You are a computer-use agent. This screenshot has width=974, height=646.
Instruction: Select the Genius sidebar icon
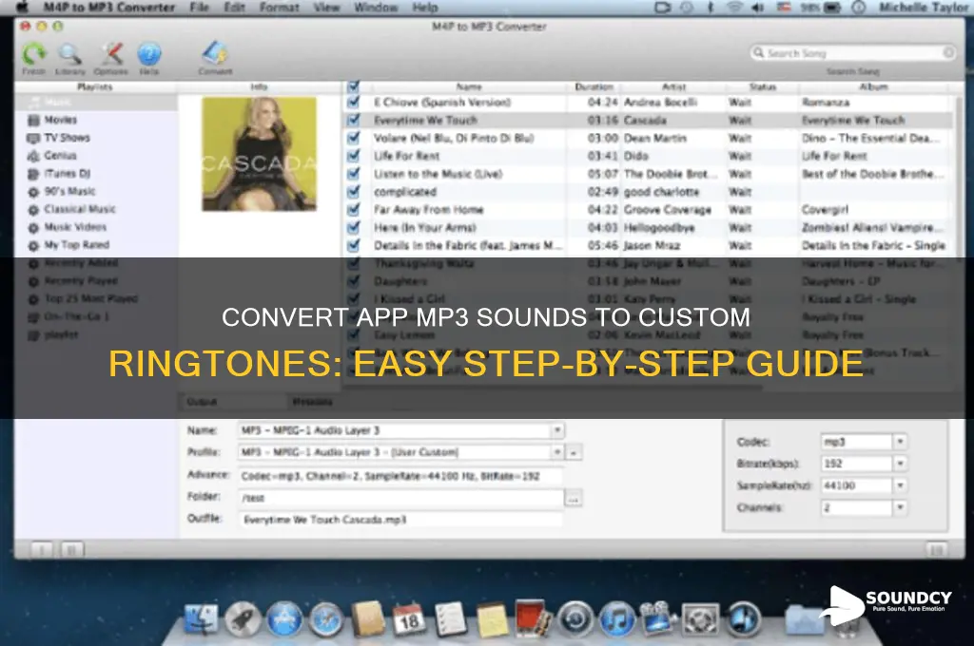pos(33,156)
